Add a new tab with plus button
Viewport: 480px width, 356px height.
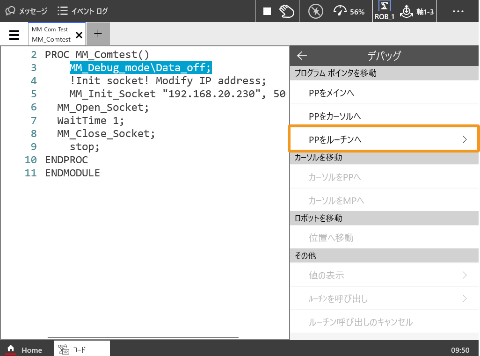tap(98, 33)
